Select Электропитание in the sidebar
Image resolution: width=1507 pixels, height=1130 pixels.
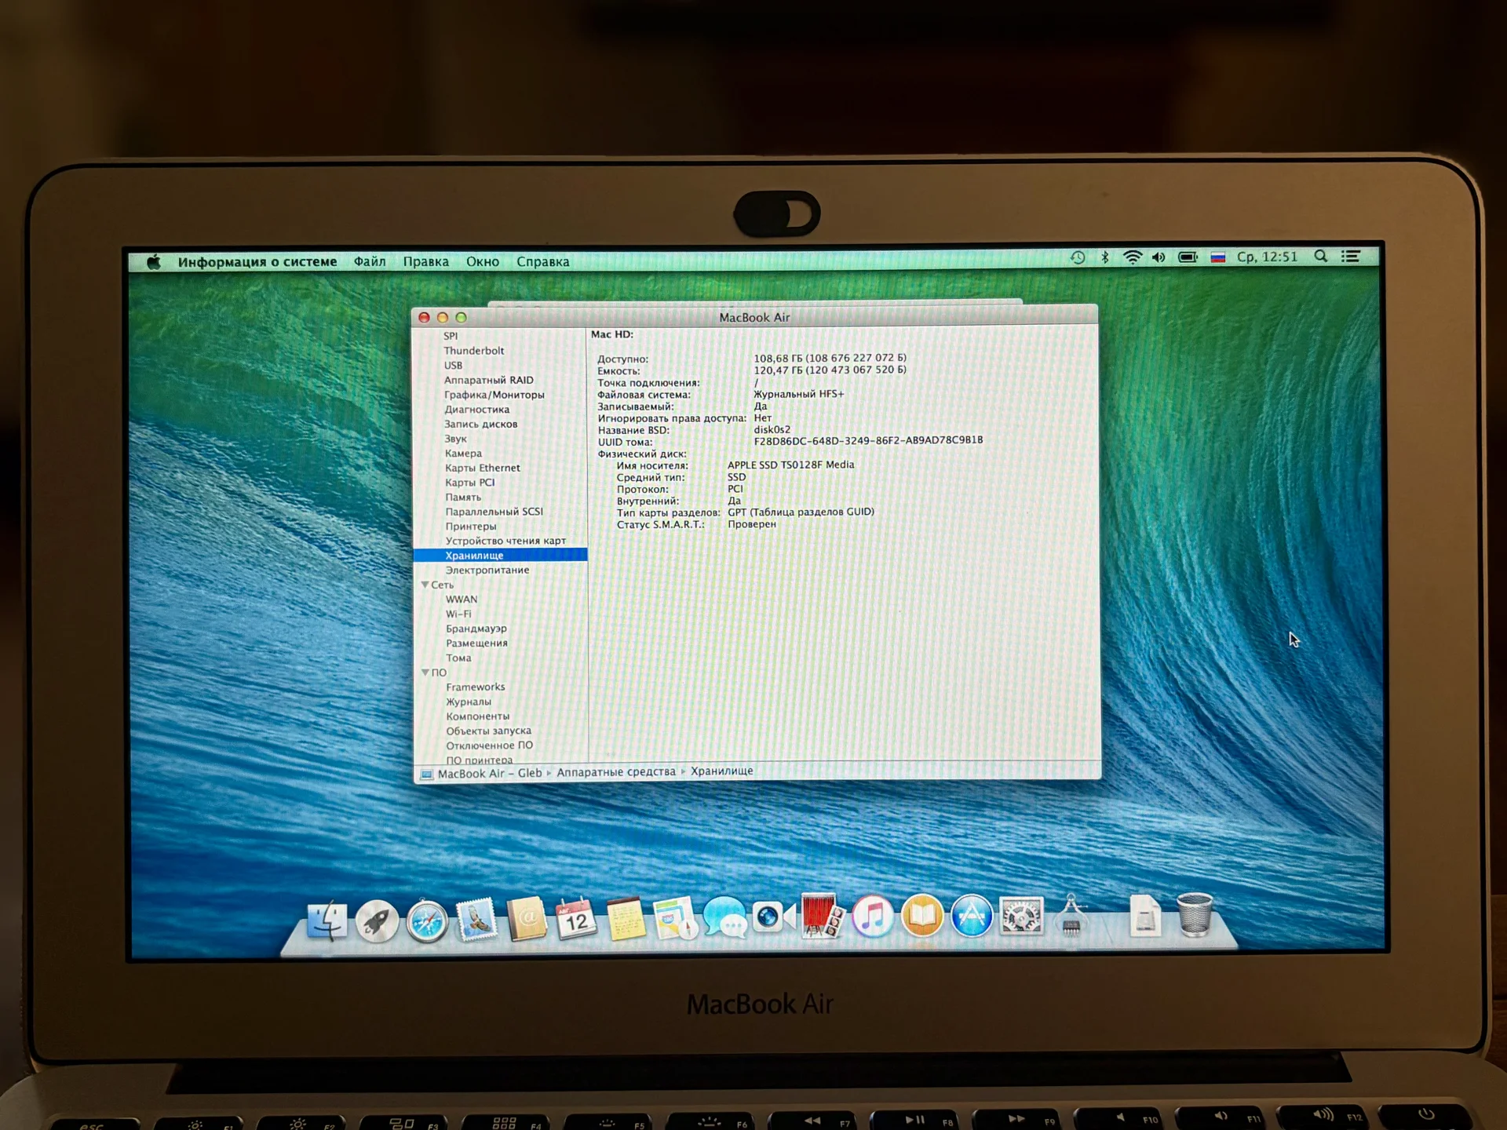click(x=487, y=570)
